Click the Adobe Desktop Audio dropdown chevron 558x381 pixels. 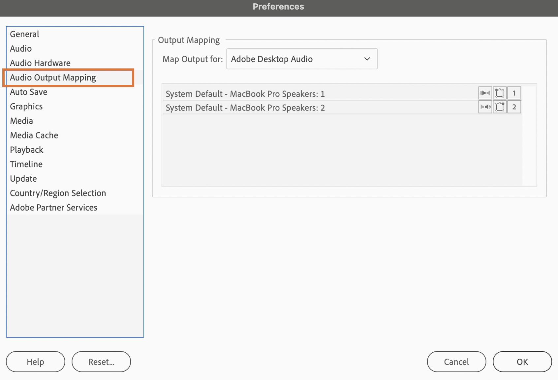[x=367, y=59]
